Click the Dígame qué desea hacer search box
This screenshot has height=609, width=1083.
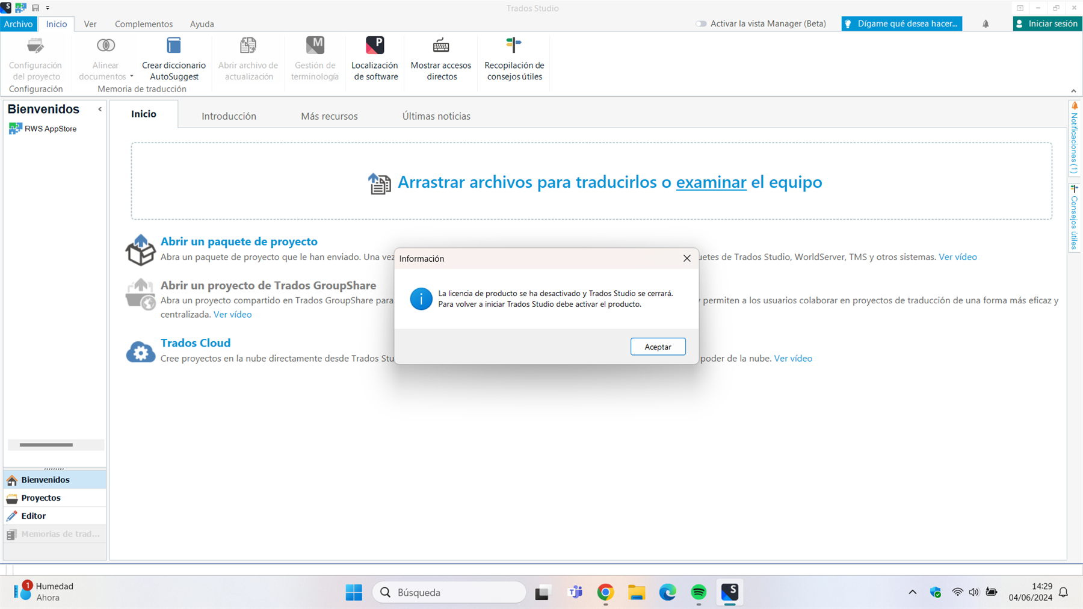coord(901,24)
